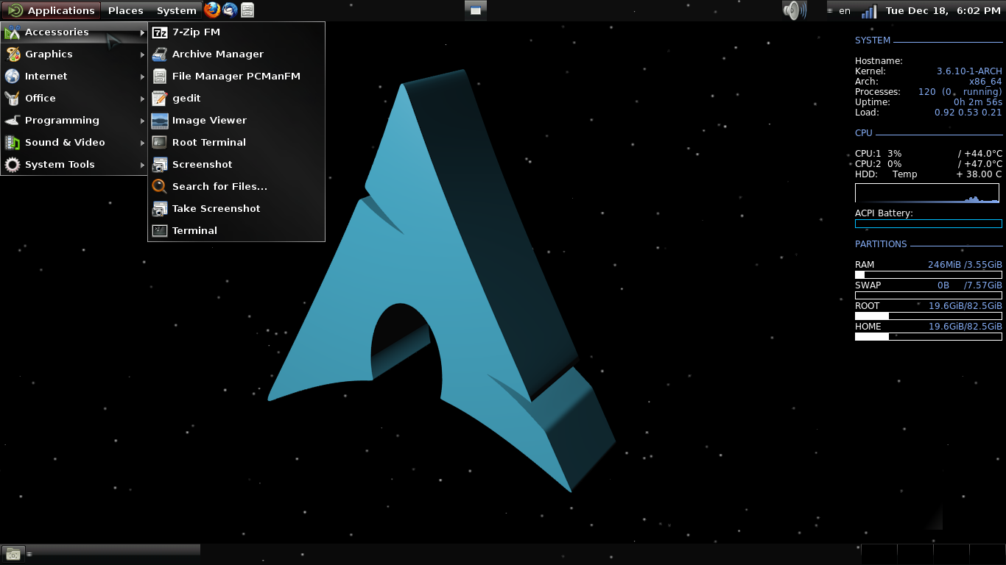Viewport: 1006px width, 565px height.
Task: Switch to the third workspace
Action: 952,554
